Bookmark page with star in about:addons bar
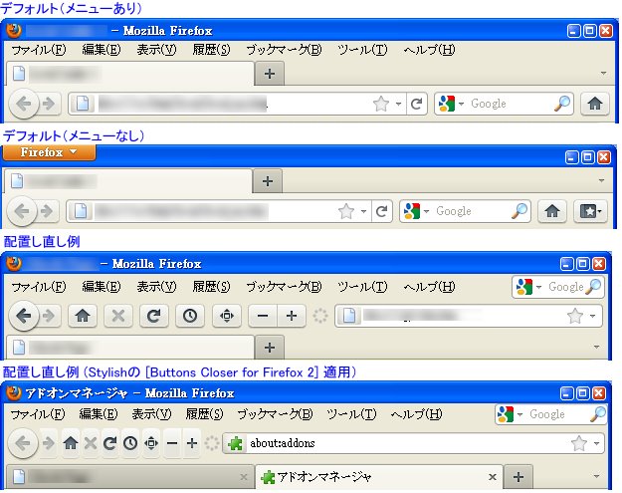 [579, 443]
